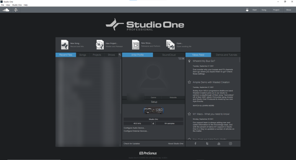Open About Studio One
This screenshot has height=160, width=296.
pos(175,144)
